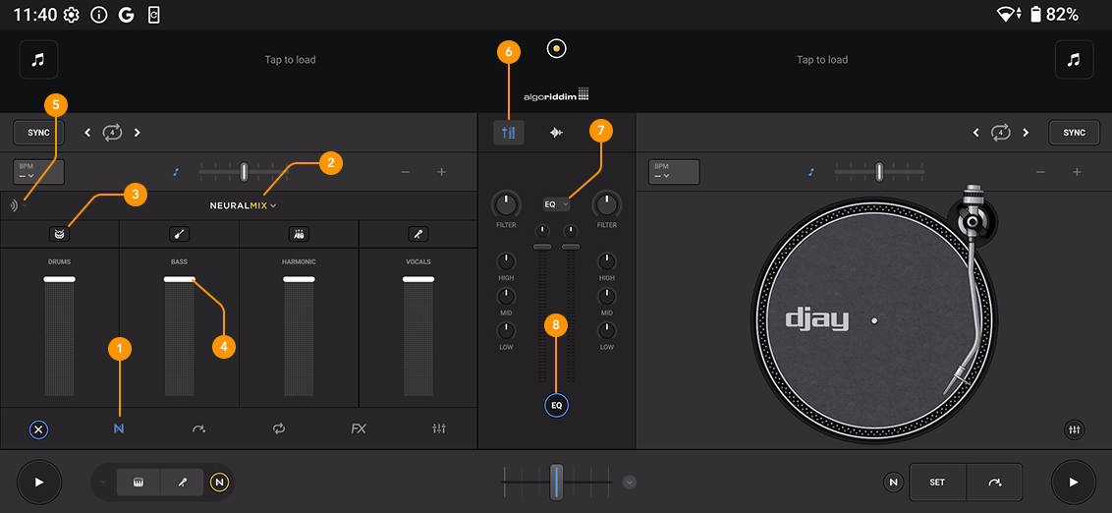Tap the SET cue button

(937, 483)
